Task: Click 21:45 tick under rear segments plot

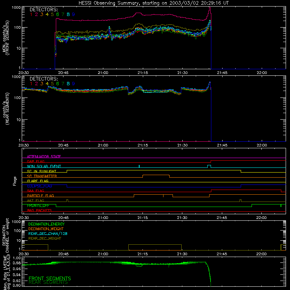Action: click(222, 145)
